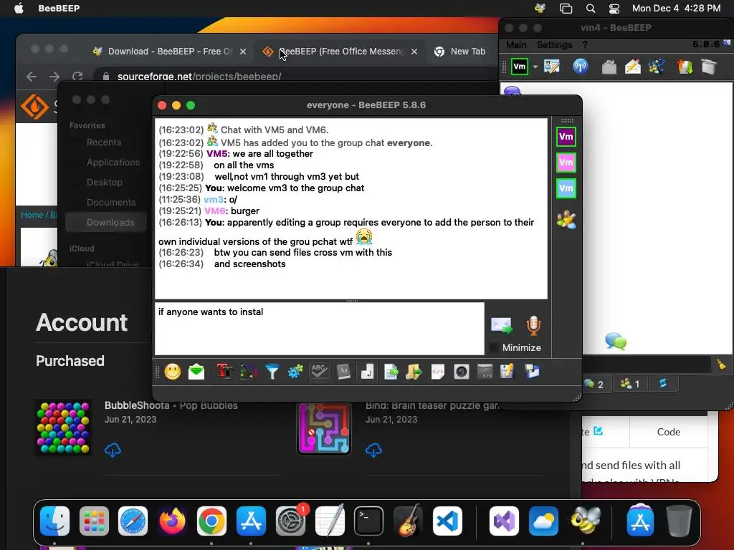Click the dark window icon in chat toolbar

click(x=485, y=372)
